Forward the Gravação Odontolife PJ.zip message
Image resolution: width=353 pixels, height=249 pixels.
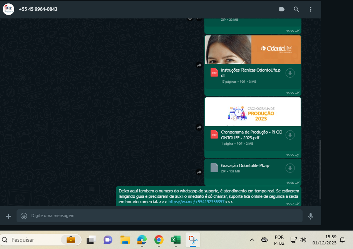coord(199,172)
